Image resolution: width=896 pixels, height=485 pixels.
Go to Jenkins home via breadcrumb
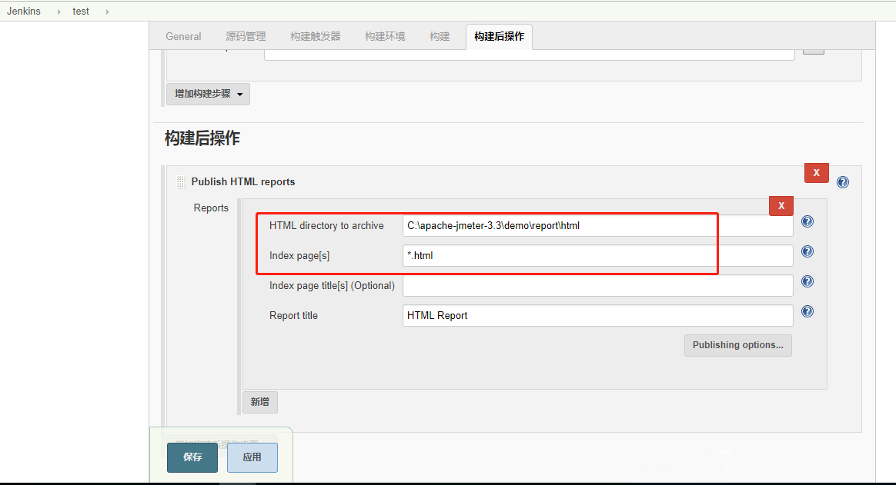(x=24, y=12)
